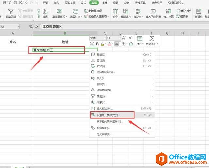Open the 开发工具 tab

140,3
